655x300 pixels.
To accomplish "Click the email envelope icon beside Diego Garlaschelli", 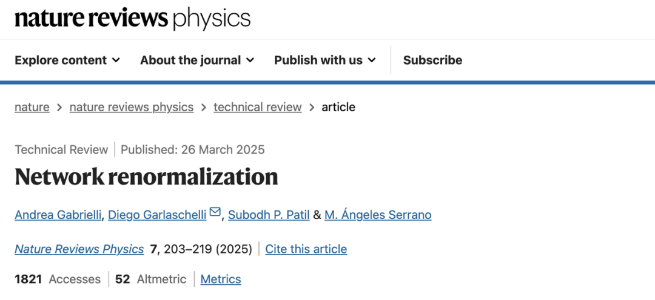I will (x=215, y=213).
